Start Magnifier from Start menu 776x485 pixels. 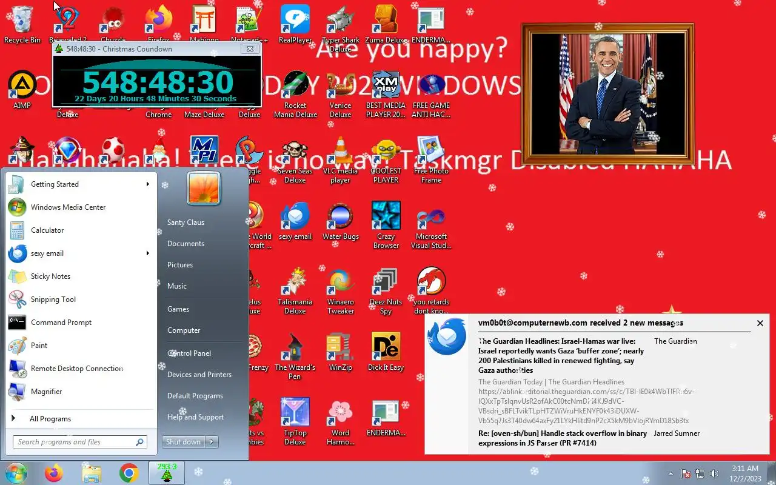pos(80,391)
